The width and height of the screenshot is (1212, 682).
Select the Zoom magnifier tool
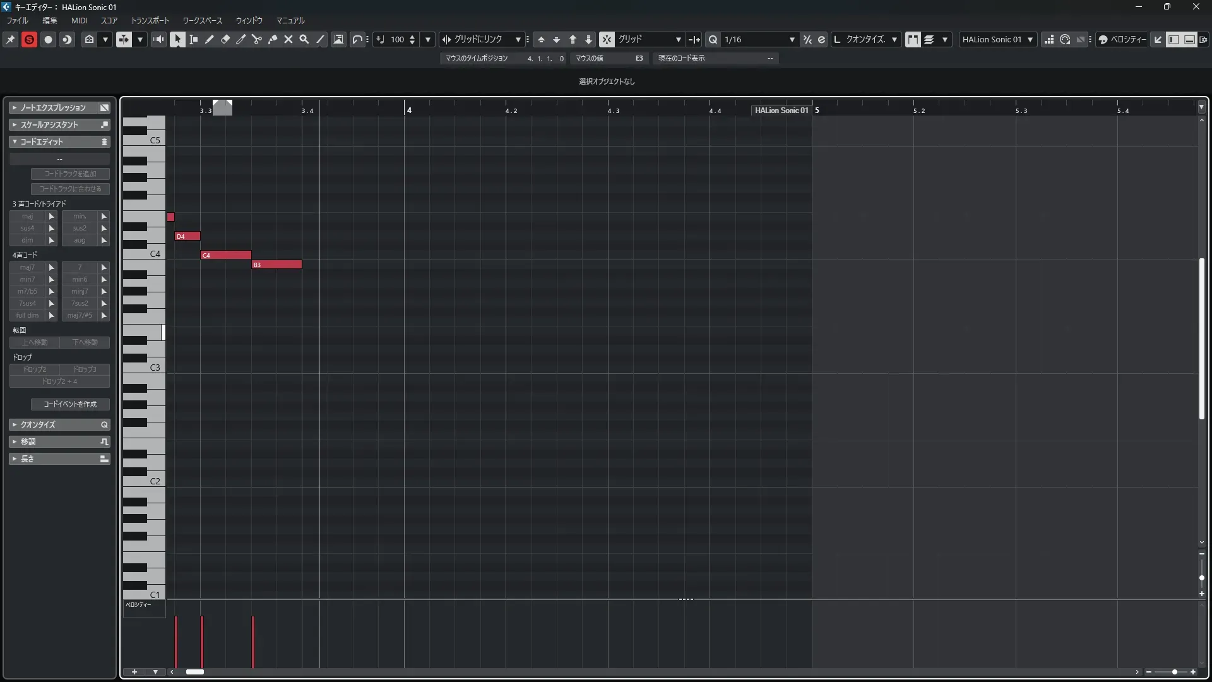[x=304, y=39]
